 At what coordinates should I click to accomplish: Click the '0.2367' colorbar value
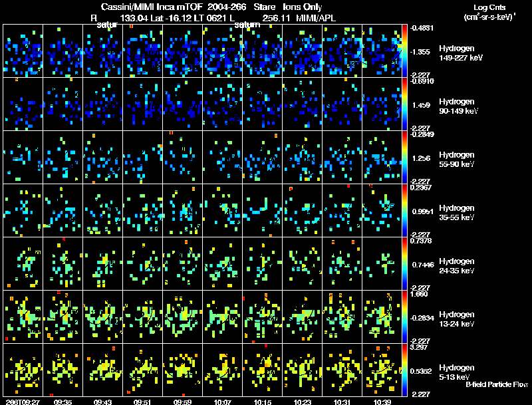click(x=421, y=188)
